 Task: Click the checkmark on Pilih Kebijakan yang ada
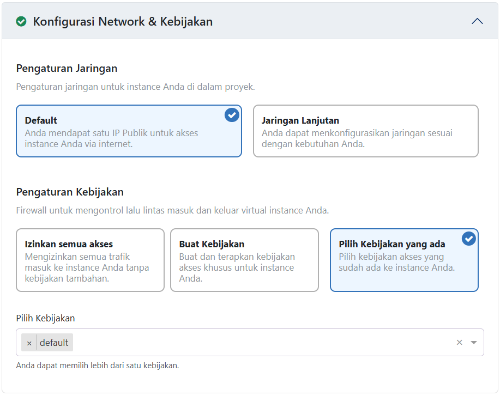tap(468, 239)
